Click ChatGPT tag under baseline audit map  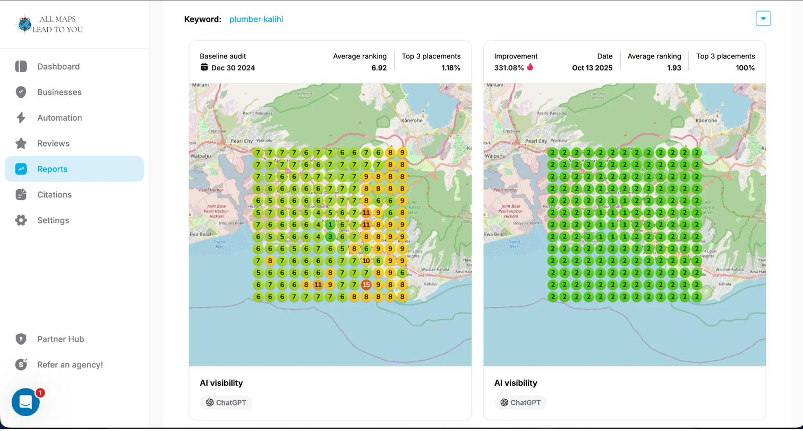(226, 403)
